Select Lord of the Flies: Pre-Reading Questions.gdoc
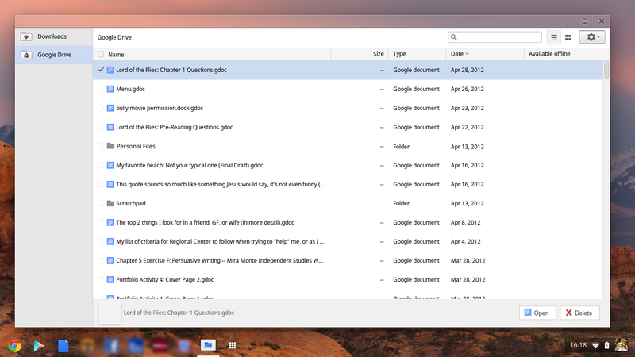Image resolution: width=635 pixels, height=357 pixels. coord(175,127)
